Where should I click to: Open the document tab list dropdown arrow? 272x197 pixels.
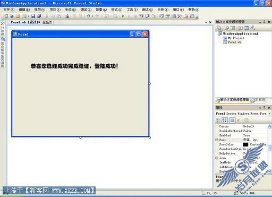point(206,22)
